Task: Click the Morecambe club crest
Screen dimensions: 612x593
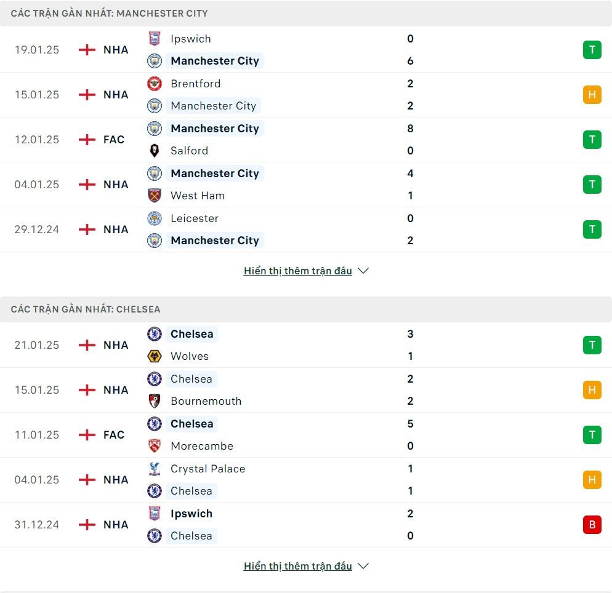Action: (155, 445)
